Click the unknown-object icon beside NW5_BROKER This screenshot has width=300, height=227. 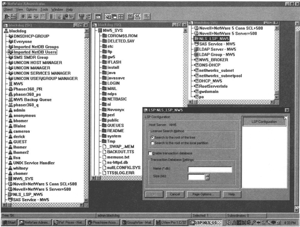tap(196, 60)
